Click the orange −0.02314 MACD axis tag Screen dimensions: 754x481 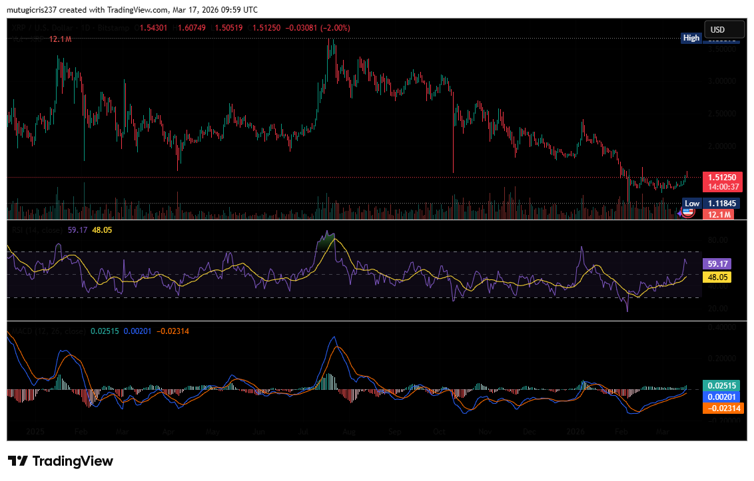pyautogui.click(x=723, y=408)
